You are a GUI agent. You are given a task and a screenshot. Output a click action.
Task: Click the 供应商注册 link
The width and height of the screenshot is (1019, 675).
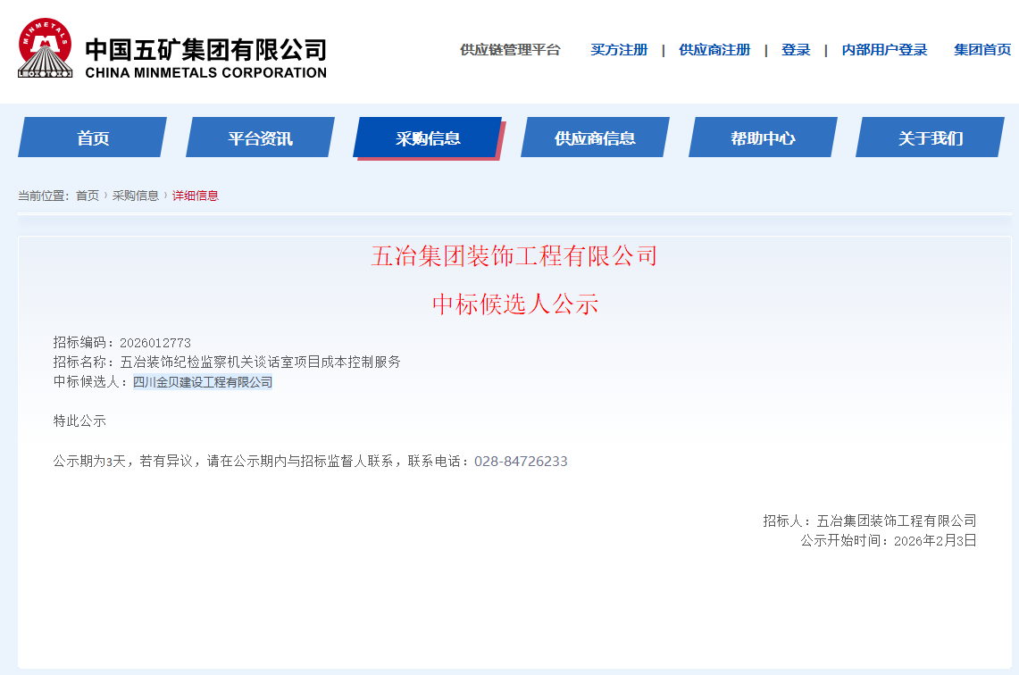[x=714, y=50]
